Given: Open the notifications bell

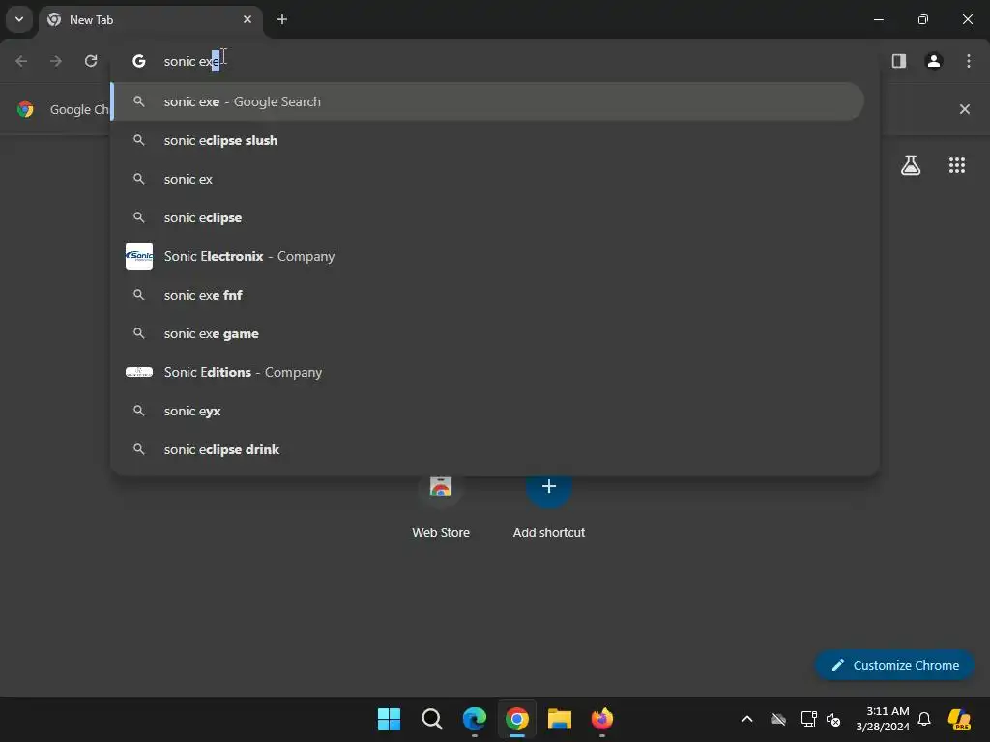Looking at the screenshot, I should coord(924,719).
